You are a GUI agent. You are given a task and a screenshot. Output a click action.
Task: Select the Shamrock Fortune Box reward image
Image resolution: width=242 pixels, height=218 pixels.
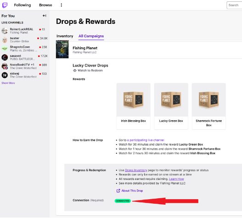pos(209,100)
